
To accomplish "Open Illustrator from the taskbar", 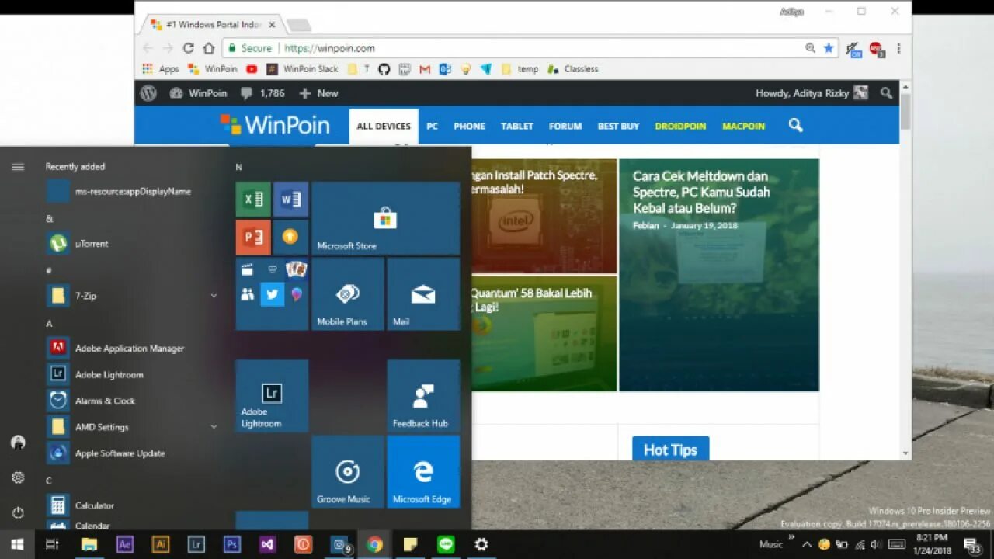I will tap(161, 544).
